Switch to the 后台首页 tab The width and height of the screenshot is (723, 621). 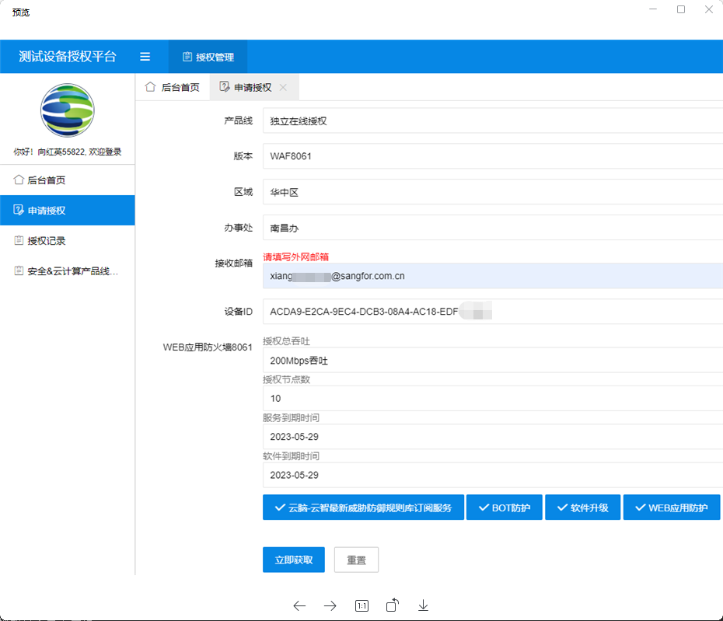coord(173,88)
